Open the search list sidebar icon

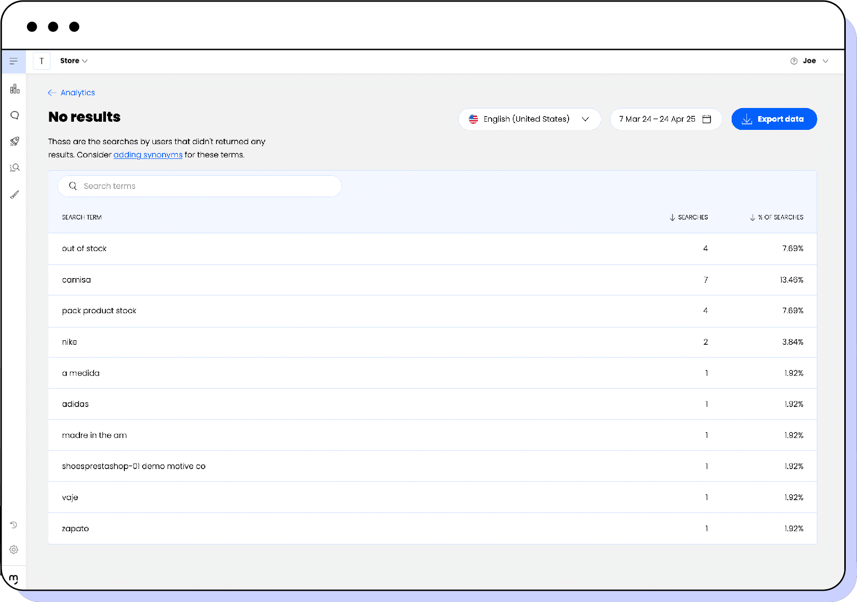[15, 168]
